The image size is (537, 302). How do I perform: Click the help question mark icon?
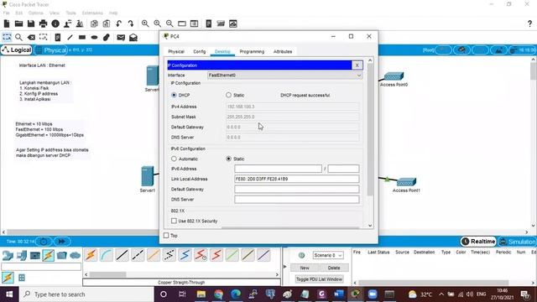(529, 23)
